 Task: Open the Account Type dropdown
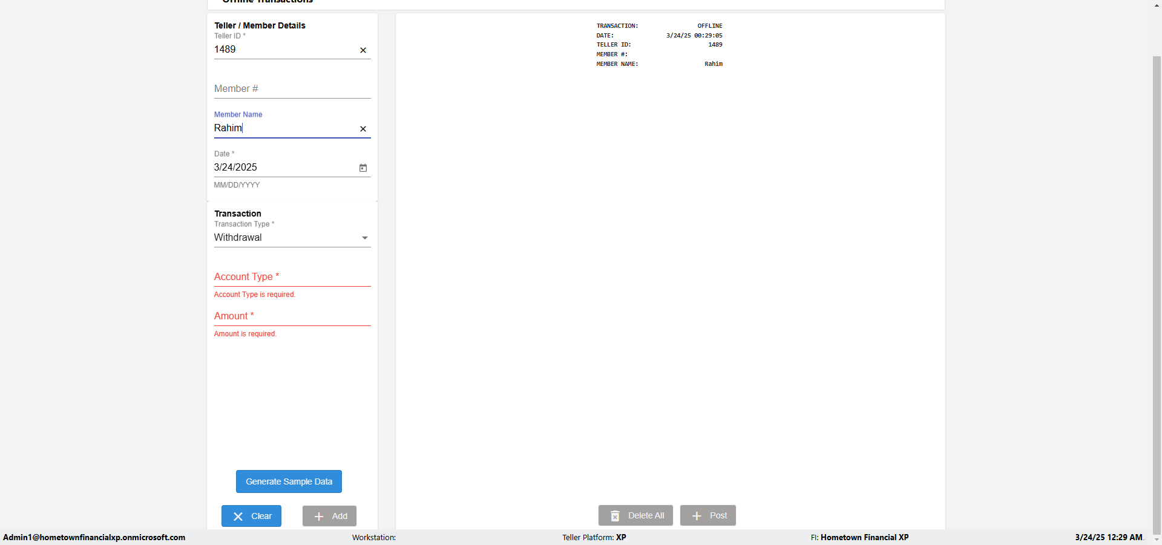[x=292, y=276]
